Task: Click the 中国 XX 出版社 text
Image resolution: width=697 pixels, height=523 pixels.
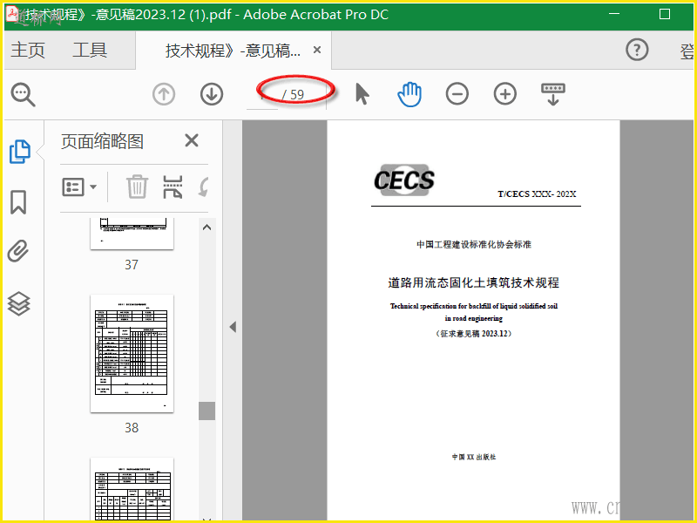Action: (474, 457)
